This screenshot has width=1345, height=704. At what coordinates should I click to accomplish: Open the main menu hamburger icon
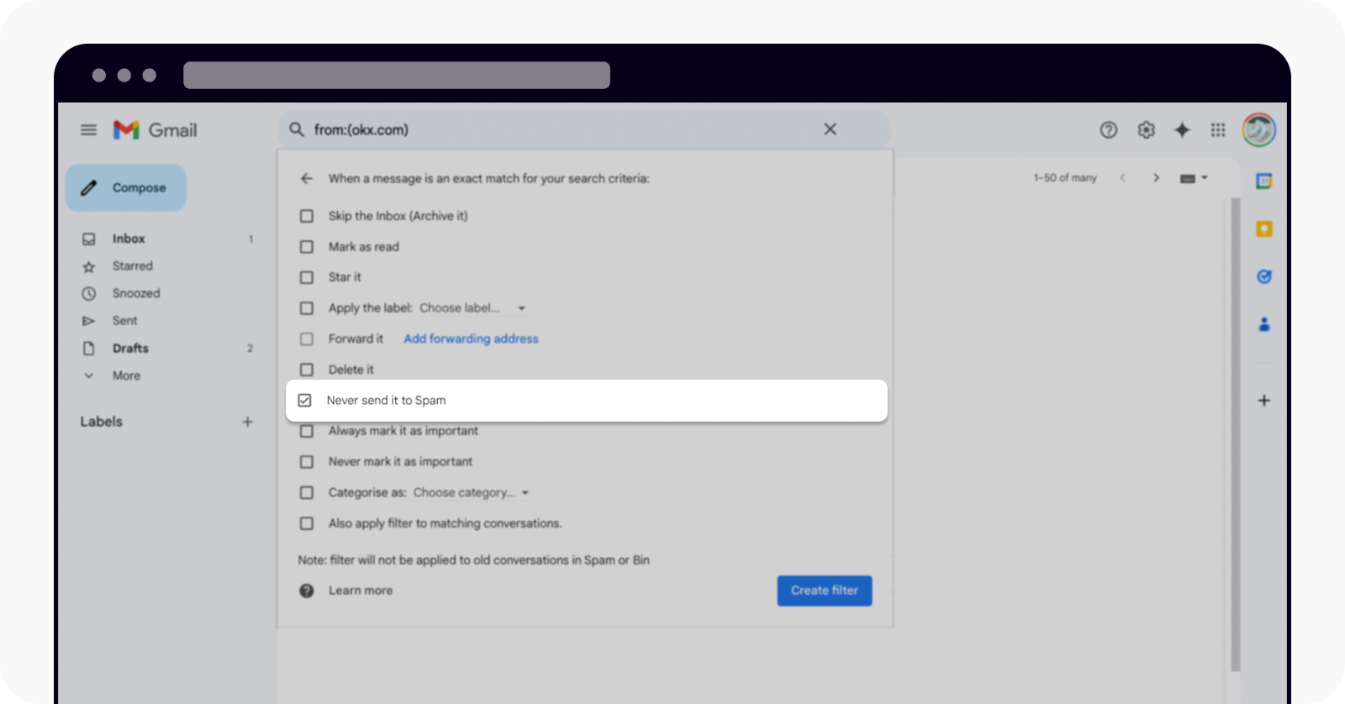click(88, 130)
